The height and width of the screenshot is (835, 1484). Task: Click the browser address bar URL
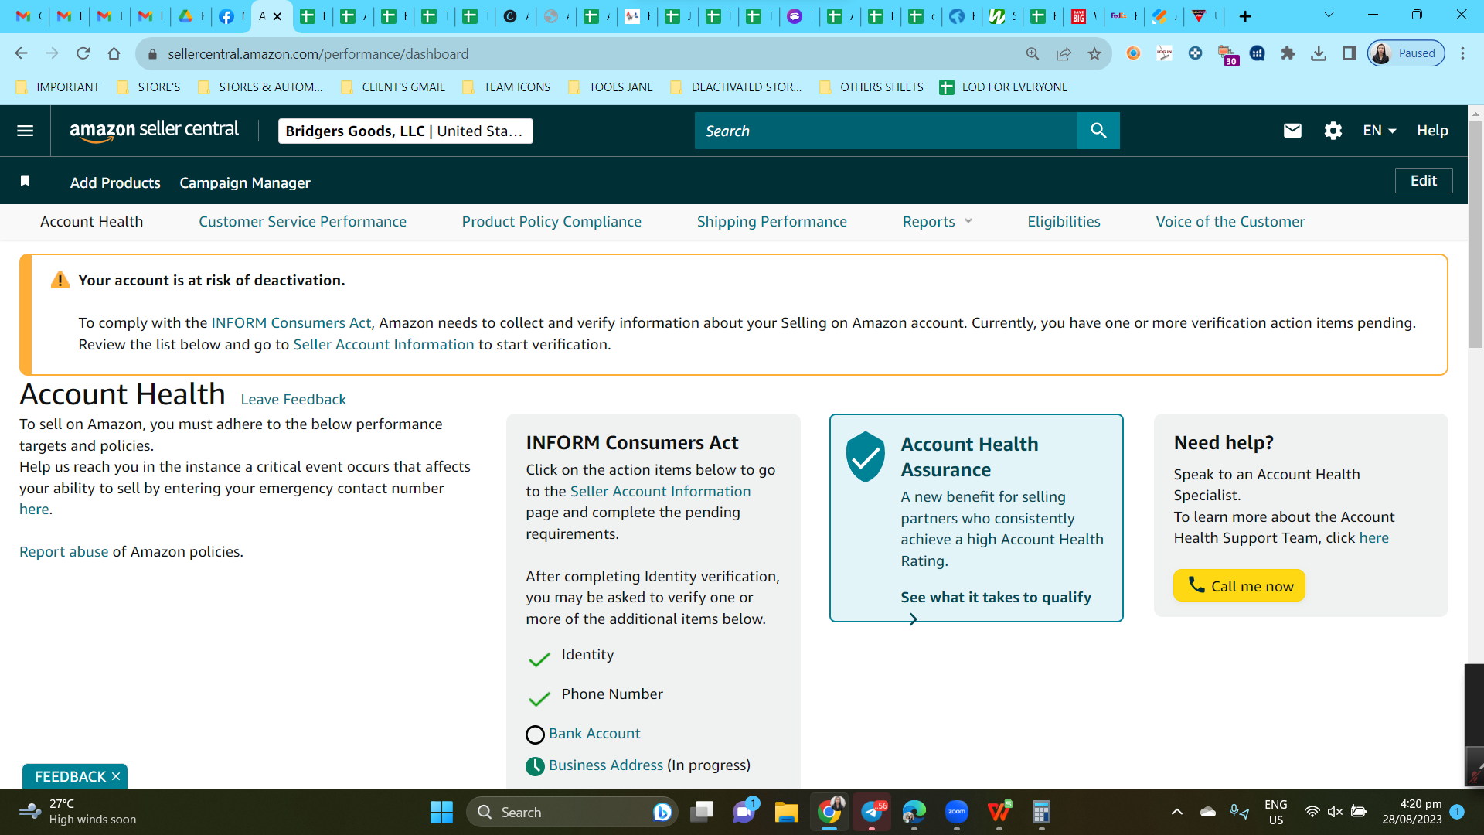[318, 54]
